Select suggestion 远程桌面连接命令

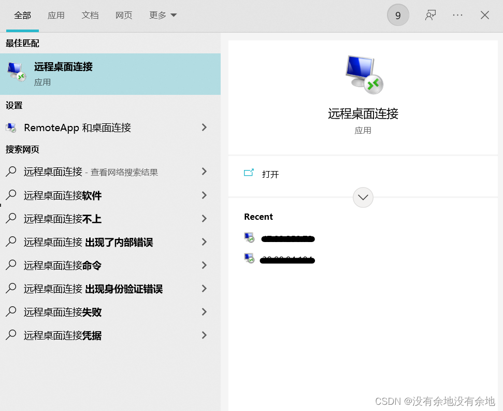110,265
